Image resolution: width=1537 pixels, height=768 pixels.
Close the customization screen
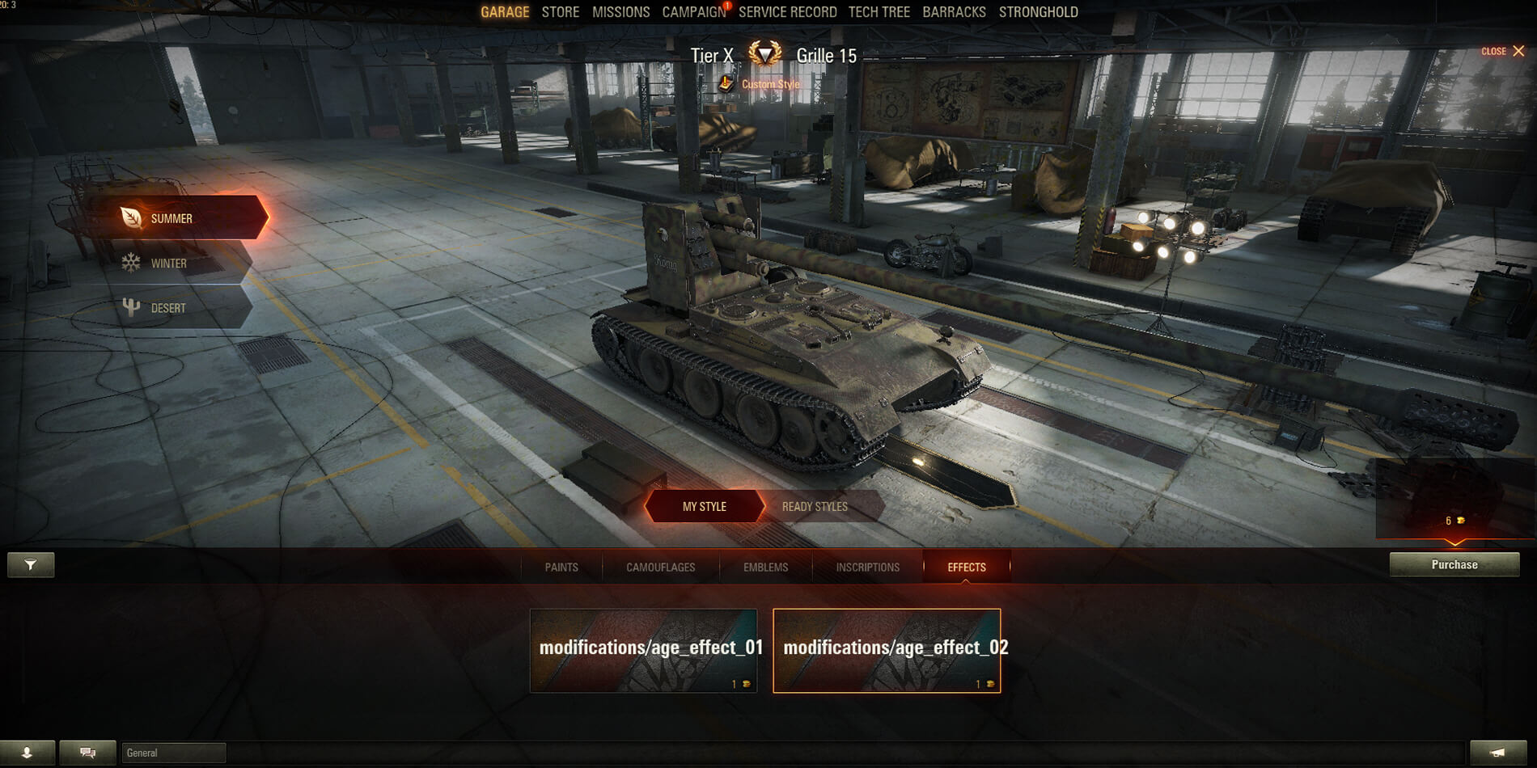[x=1503, y=51]
